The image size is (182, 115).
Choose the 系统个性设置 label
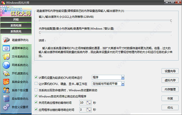point(20,90)
